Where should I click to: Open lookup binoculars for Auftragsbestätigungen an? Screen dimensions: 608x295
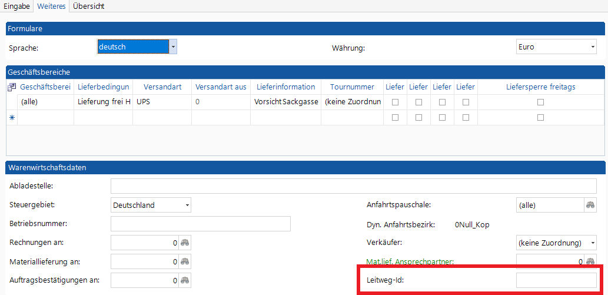point(185,280)
